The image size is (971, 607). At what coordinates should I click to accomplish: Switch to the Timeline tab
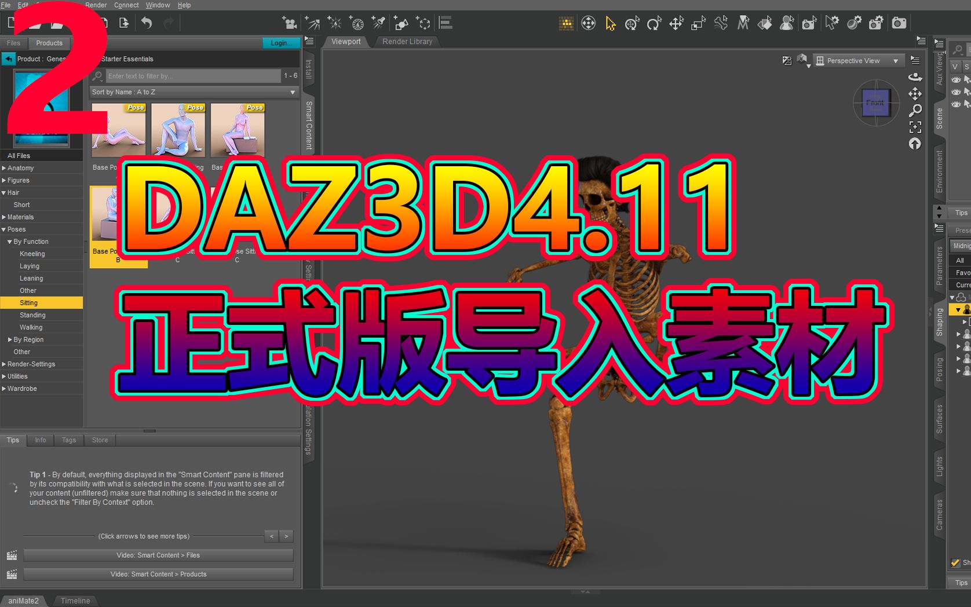click(x=75, y=601)
